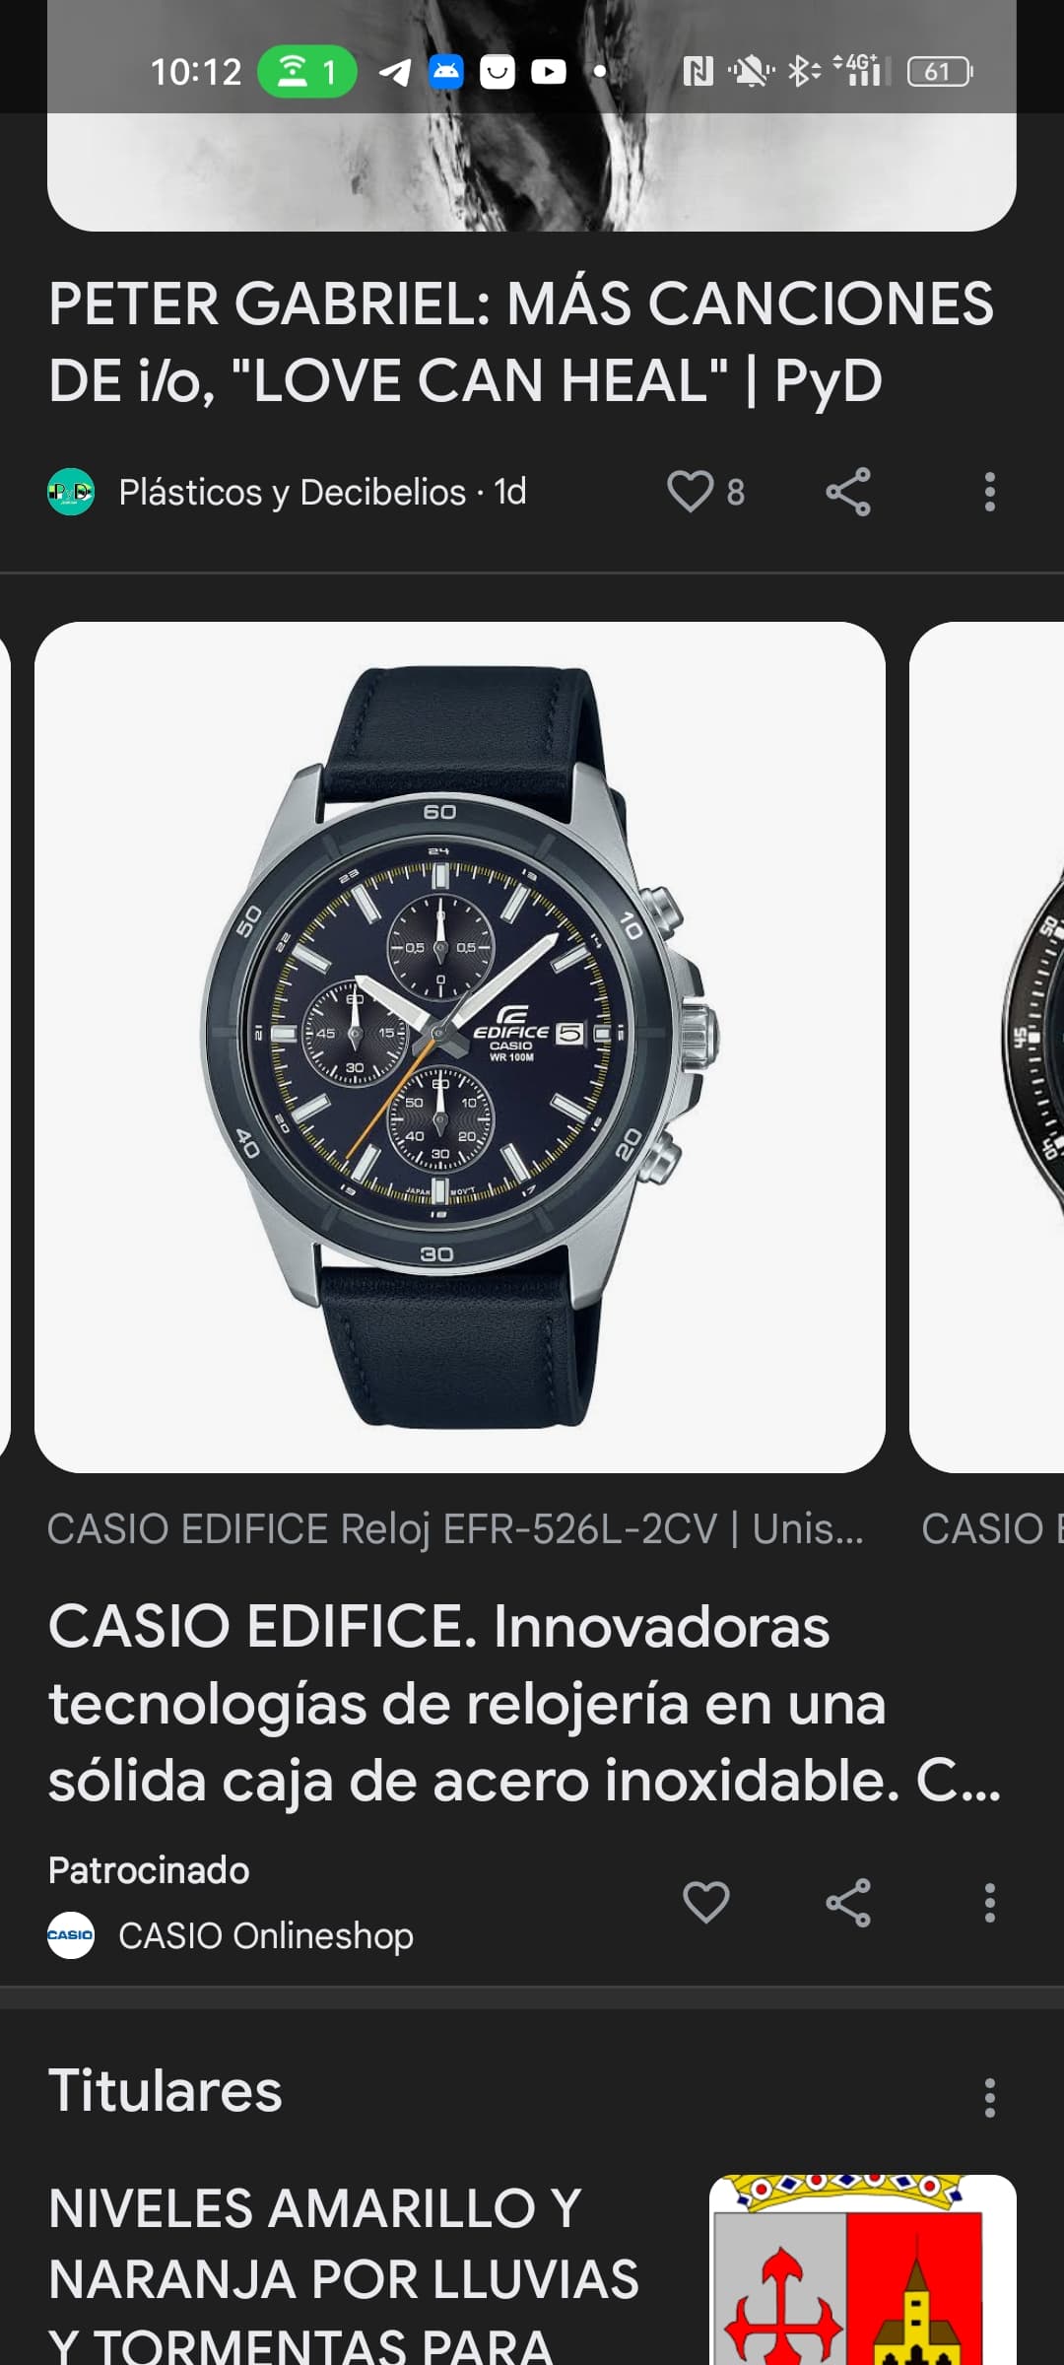Screen dimensions: 1064x2365
Task: Like the Peter Gabriel article with heart icon
Action: click(690, 492)
